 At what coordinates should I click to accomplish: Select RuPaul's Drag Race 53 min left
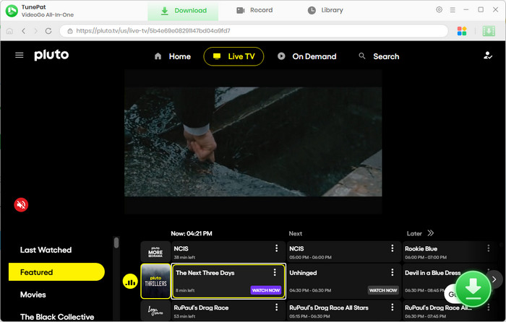pyautogui.click(x=228, y=310)
